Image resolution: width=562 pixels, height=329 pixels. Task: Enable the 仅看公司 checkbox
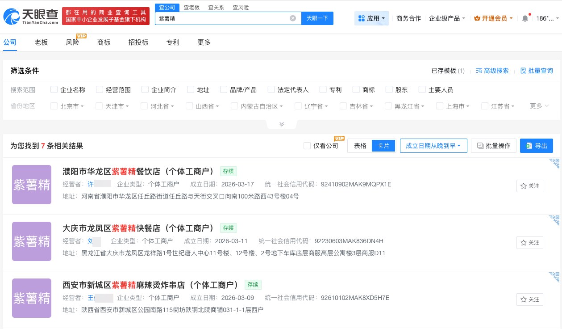coord(307,146)
